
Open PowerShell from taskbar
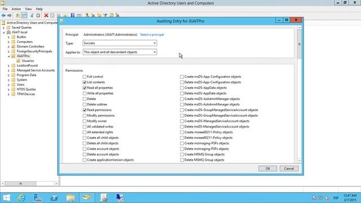click(54, 198)
